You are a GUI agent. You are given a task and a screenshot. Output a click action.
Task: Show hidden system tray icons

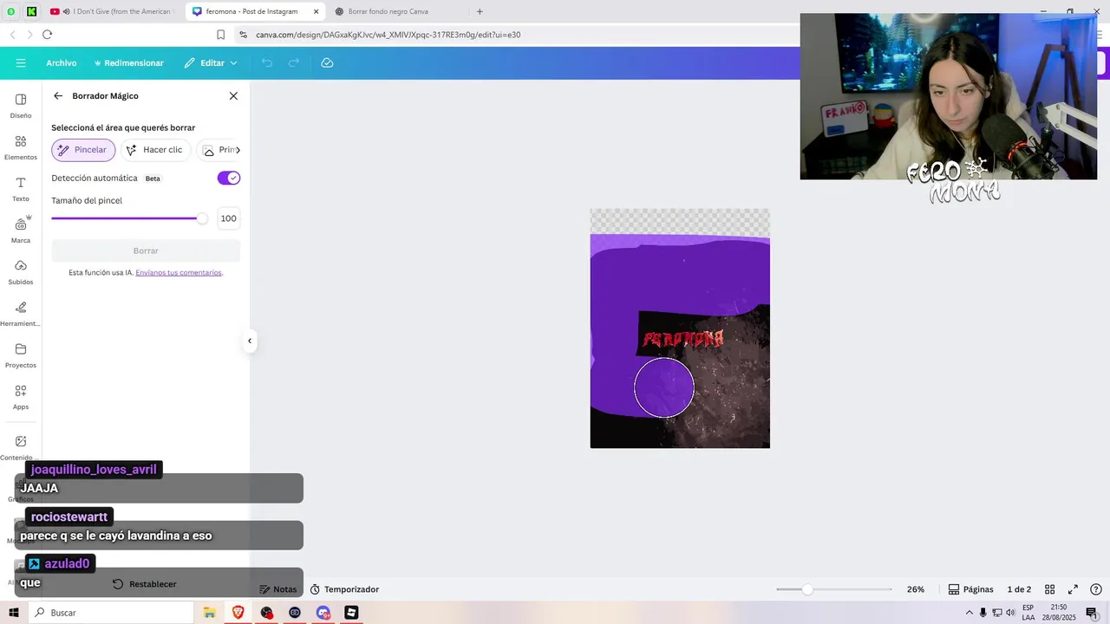[x=970, y=613]
